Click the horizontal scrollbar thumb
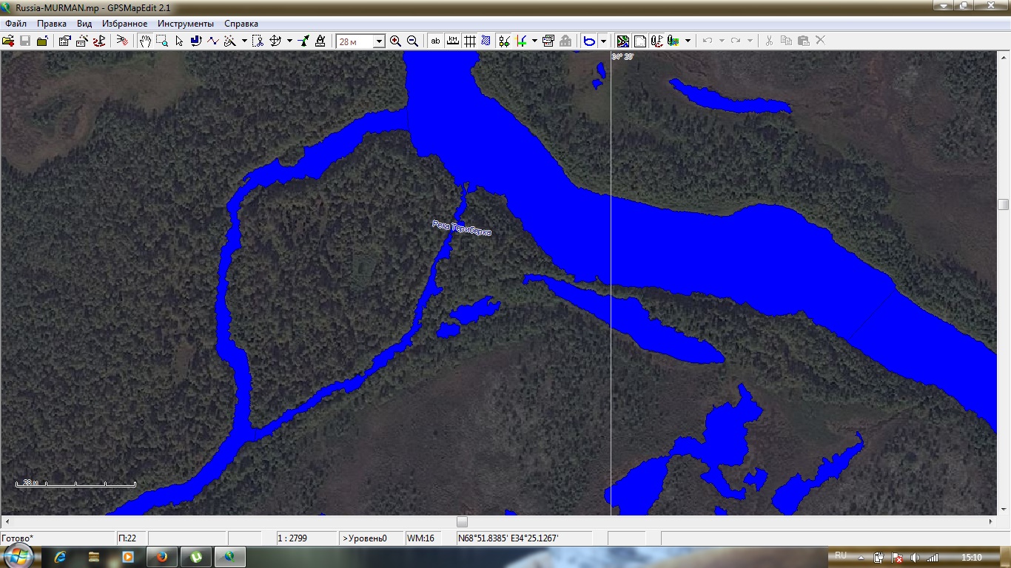 pos(462,522)
